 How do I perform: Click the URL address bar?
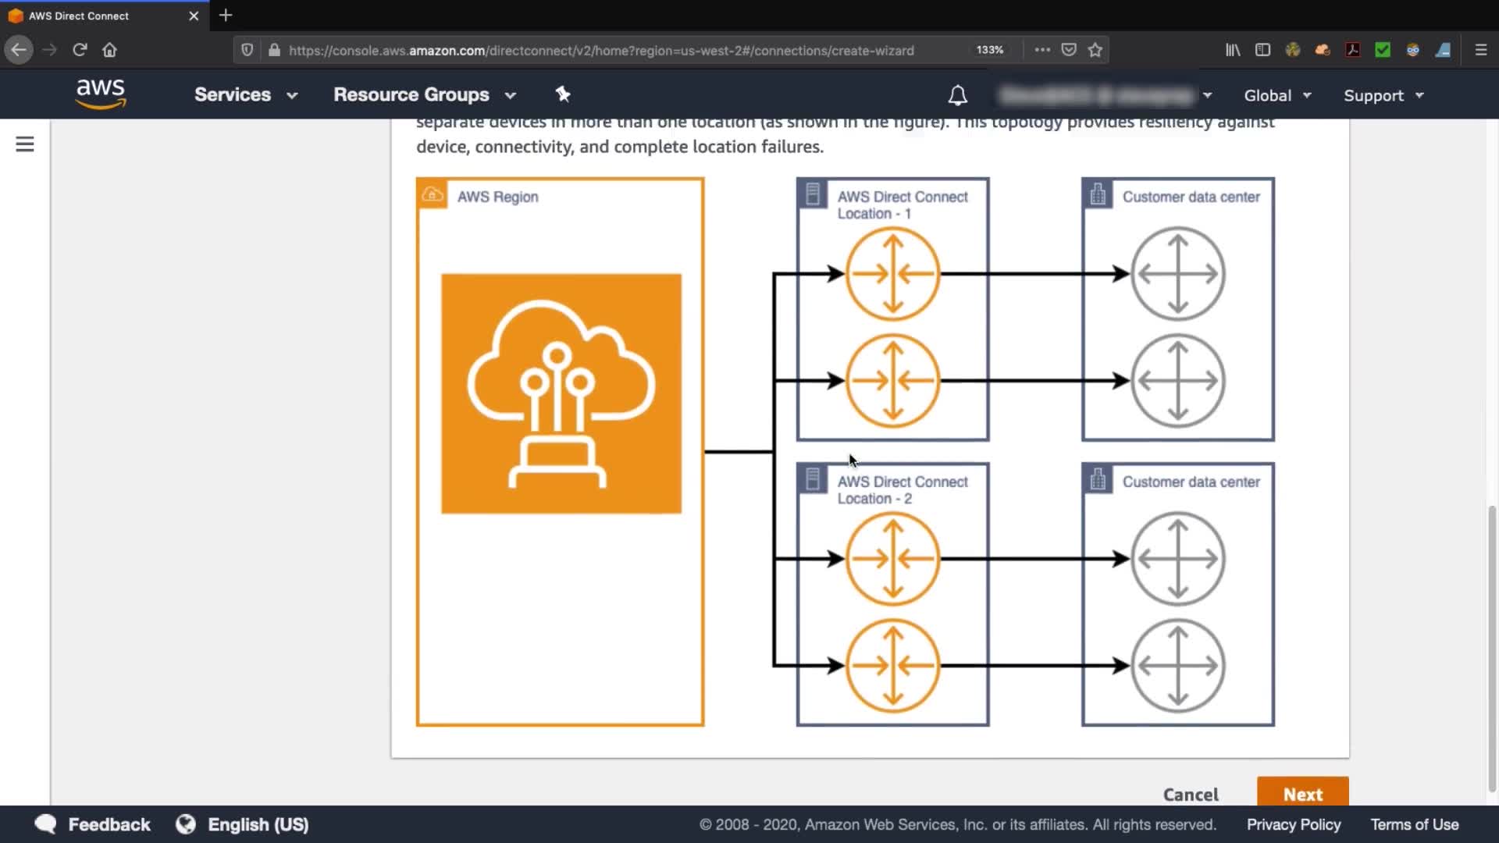click(601, 50)
